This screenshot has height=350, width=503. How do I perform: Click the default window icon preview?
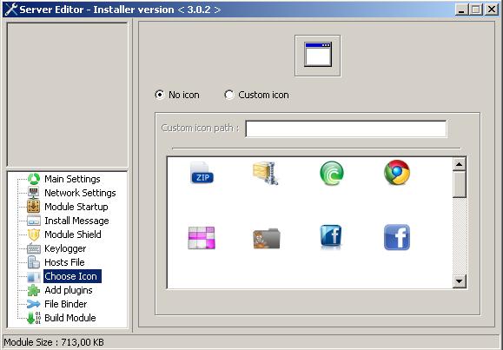click(318, 55)
